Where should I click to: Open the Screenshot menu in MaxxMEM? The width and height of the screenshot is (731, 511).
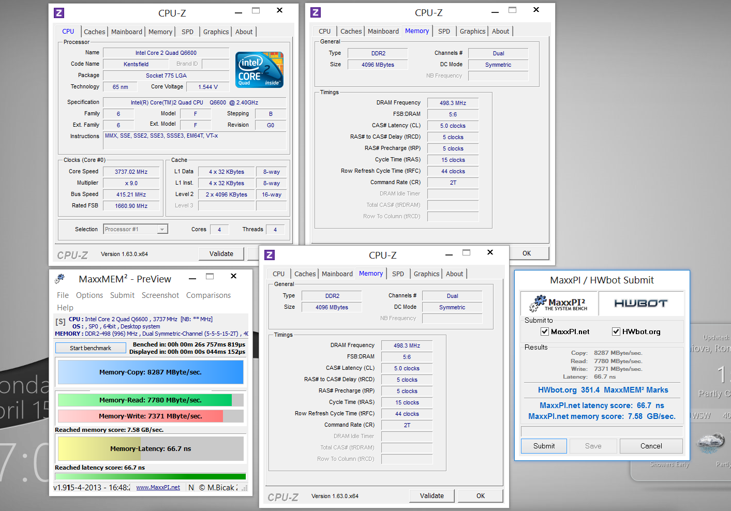160,295
